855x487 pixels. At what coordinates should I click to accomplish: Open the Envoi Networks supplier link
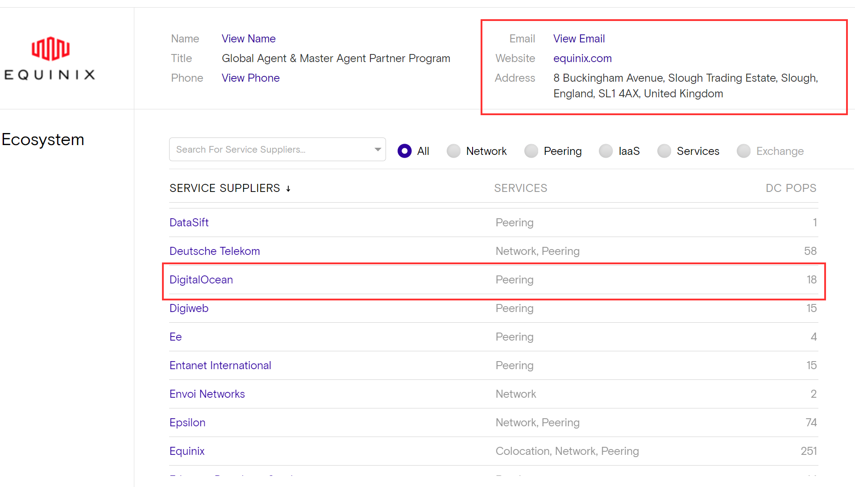tap(207, 394)
